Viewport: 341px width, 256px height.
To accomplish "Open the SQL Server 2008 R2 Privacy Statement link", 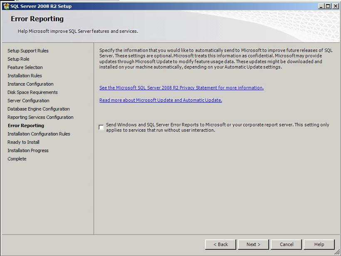I will [181, 88].
